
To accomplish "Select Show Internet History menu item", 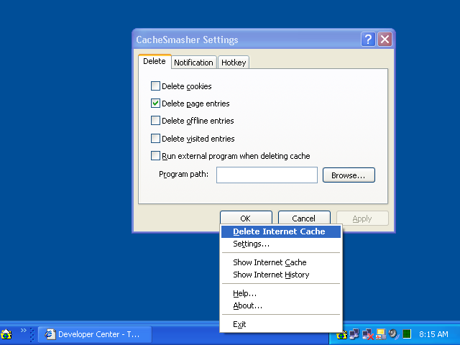I will (x=281, y=275).
